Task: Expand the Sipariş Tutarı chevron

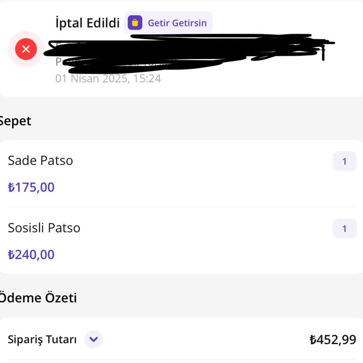Action: (94, 339)
